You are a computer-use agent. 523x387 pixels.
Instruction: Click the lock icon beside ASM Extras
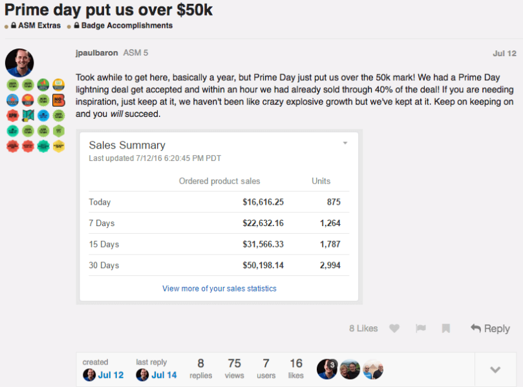(14, 25)
